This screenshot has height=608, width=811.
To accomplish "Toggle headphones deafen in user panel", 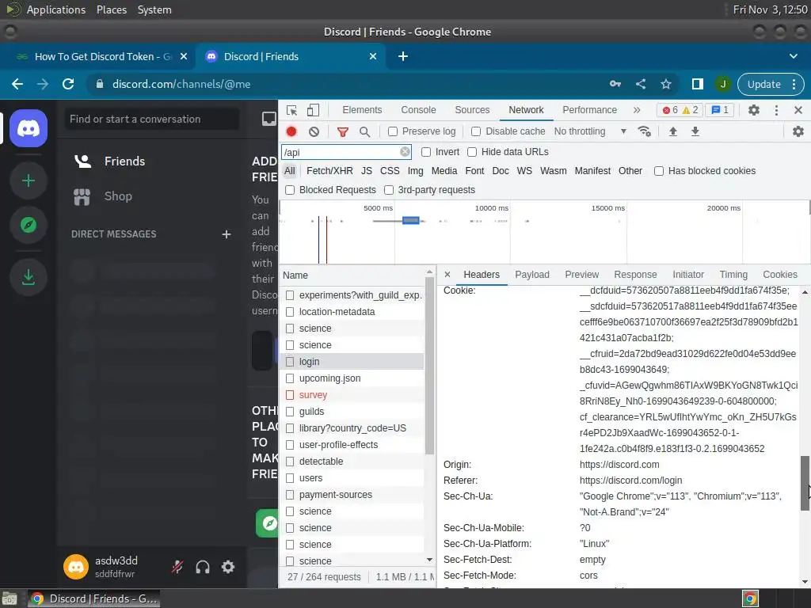I will (203, 567).
